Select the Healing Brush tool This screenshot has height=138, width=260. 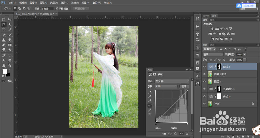point(4,35)
